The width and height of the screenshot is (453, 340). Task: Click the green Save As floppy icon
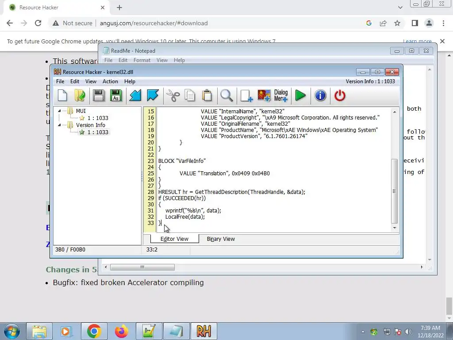[x=116, y=96]
